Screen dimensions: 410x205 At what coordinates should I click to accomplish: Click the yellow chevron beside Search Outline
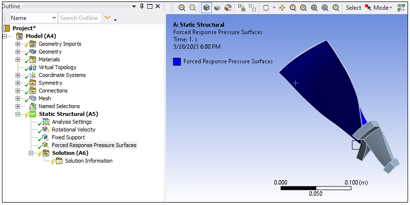coord(107,18)
